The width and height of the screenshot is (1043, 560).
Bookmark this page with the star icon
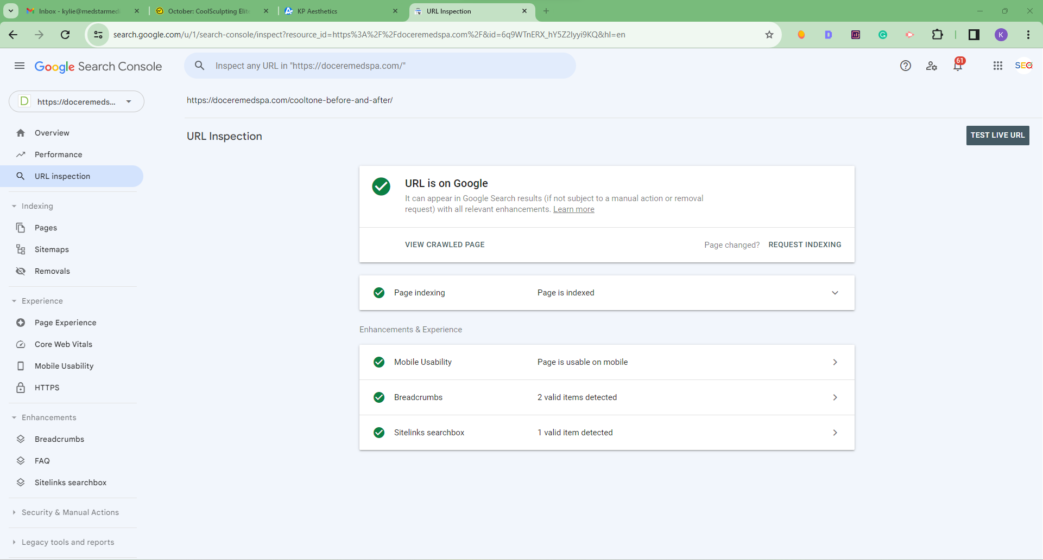(x=769, y=35)
